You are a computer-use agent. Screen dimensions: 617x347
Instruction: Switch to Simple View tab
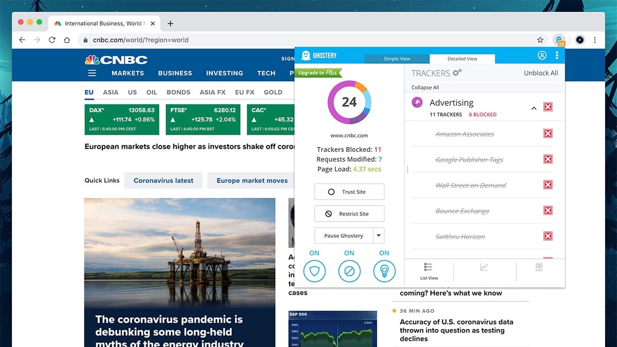pos(397,59)
